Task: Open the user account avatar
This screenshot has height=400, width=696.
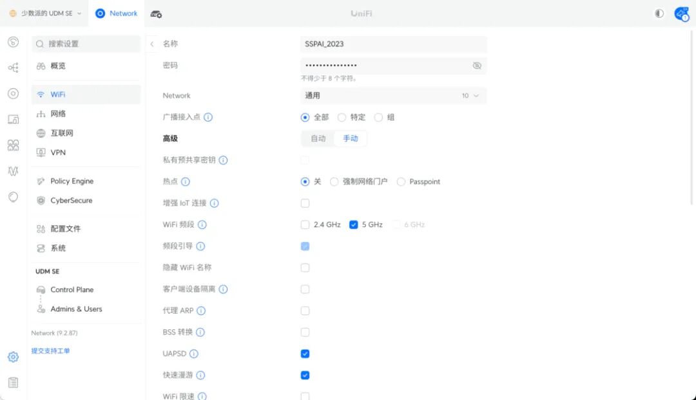Action: pyautogui.click(x=681, y=14)
